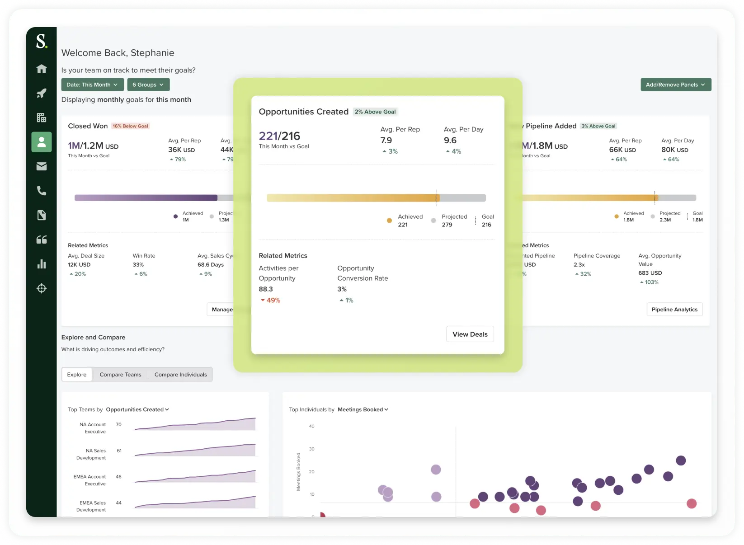Click the crosshair target icon in sidebar
744x545 pixels.
41,288
